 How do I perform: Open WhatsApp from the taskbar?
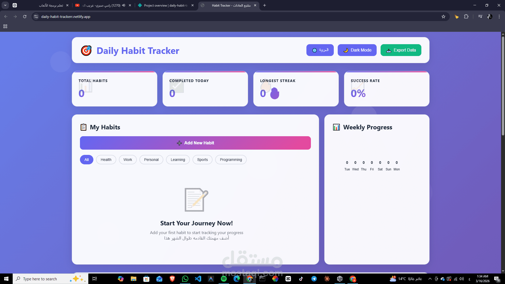185,279
